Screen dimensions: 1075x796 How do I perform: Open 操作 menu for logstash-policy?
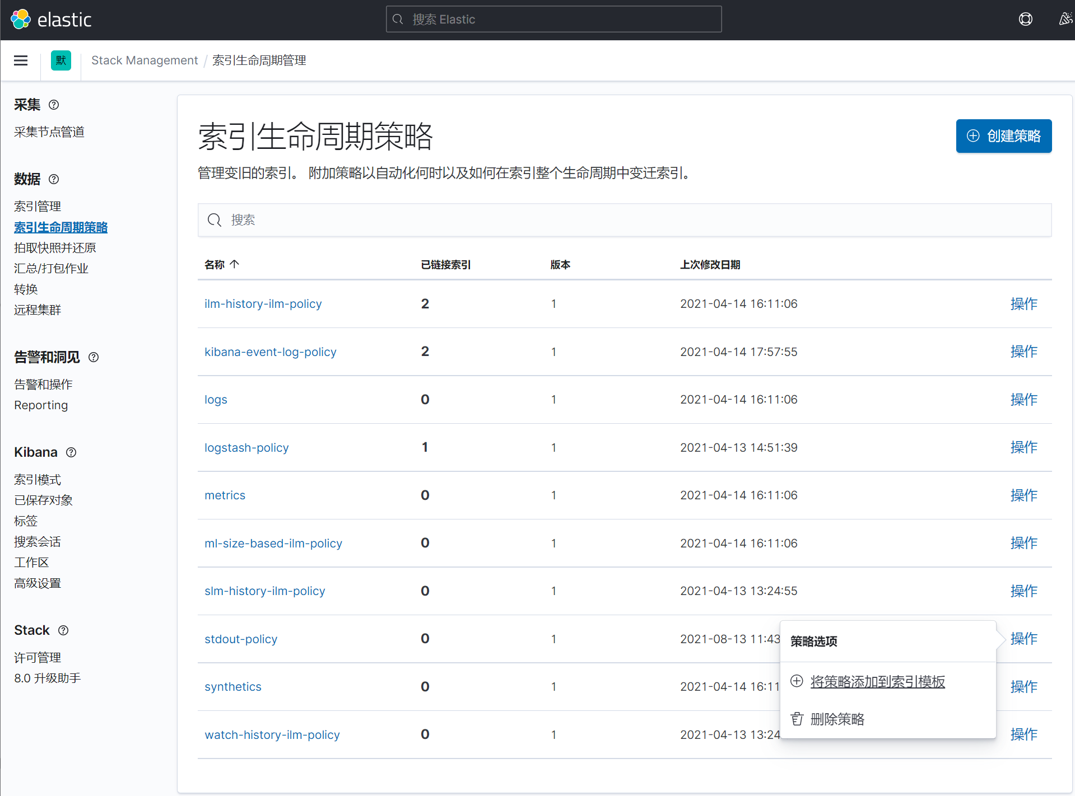click(1024, 447)
